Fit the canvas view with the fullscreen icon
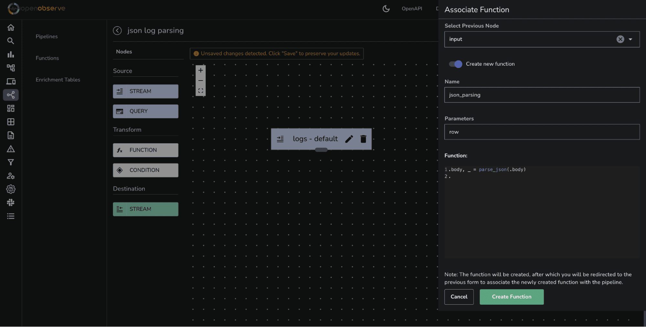This screenshot has width=646, height=327. point(201,91)
